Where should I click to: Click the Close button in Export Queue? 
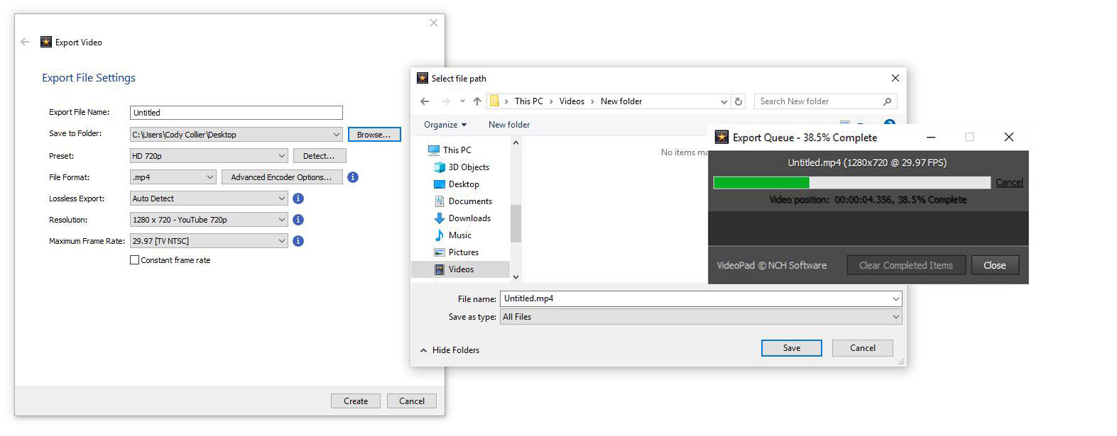(994, 265)
